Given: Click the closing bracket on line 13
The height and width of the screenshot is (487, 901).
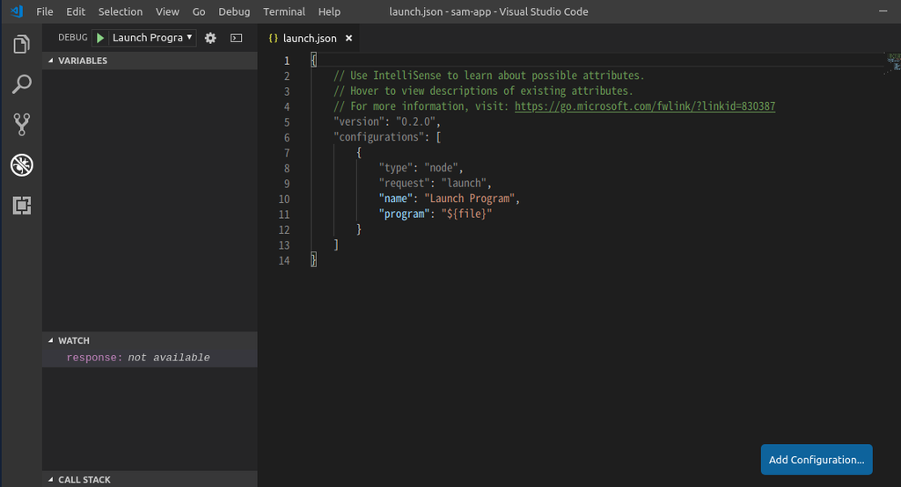Looking at the screenshot, I should [x=336, y=244].
